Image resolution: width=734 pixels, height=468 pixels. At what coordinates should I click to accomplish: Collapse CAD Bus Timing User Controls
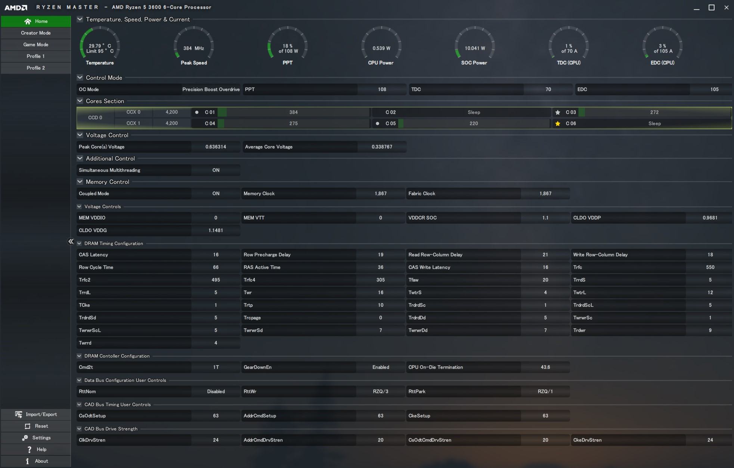79,405
